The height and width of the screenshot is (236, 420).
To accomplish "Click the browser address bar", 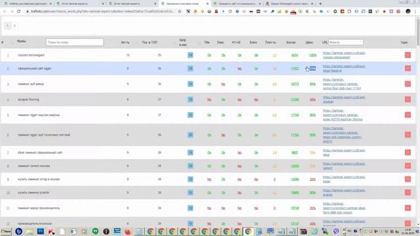I will 102,12.
